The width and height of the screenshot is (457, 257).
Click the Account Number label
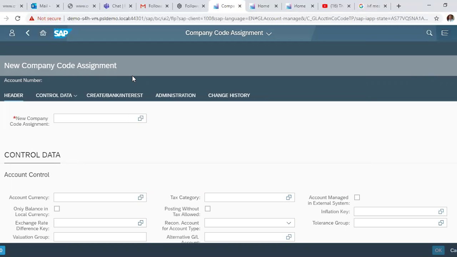tap(23, 80)
